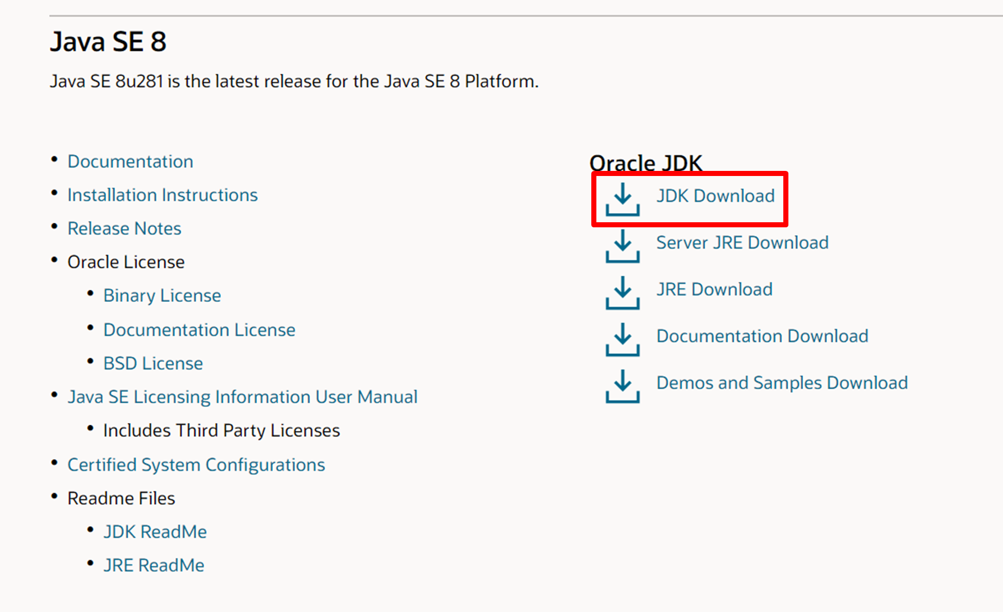Open the BSD License link
Viewport: 1003px width, 612px height.
tap(153, 363)
